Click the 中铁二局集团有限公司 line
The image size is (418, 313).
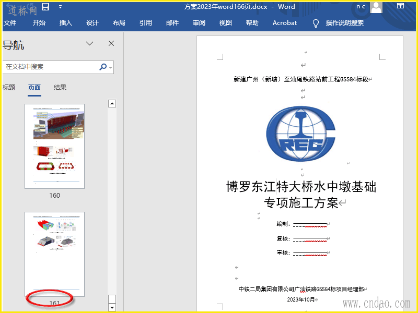pyautogui.click(x=301, y=289)
